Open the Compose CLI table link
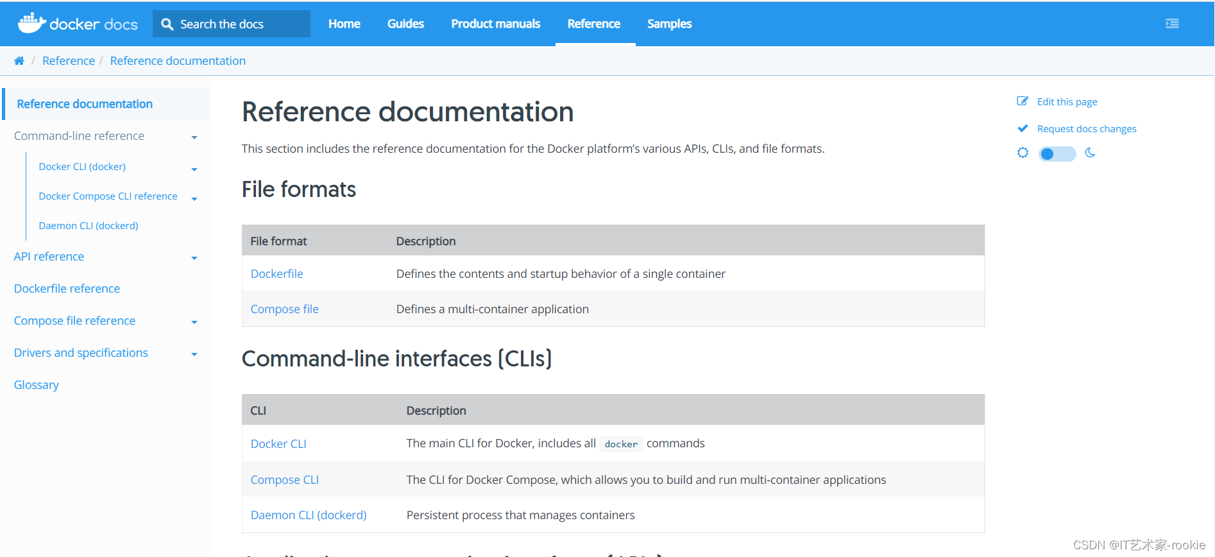The height and width of the screenshot is (557, 1215). (x=284, y=480)
